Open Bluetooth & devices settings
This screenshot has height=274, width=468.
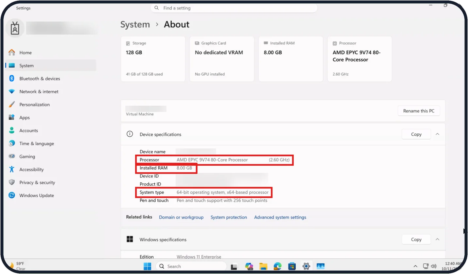click(x=51, y=79)
